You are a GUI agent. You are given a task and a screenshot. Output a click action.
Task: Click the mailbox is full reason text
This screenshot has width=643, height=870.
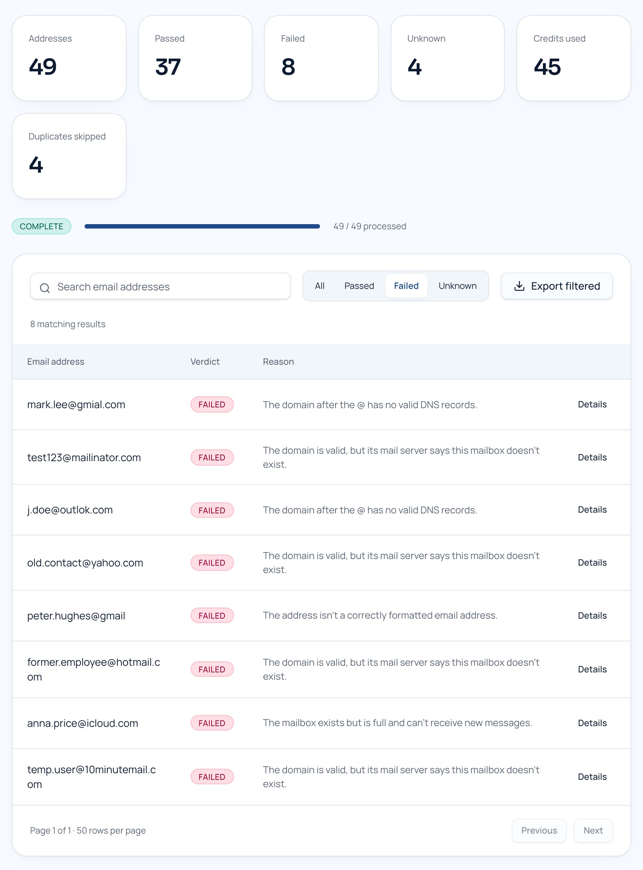click(x=397, y=723)
